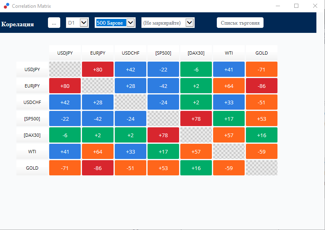The height and width of the screenshot is (230, 325).
Task: Click -6 cell in [DAX30] row
Action: coord(65,135)
